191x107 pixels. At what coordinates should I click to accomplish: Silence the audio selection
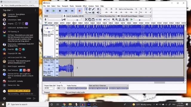(x=100, y=20)
